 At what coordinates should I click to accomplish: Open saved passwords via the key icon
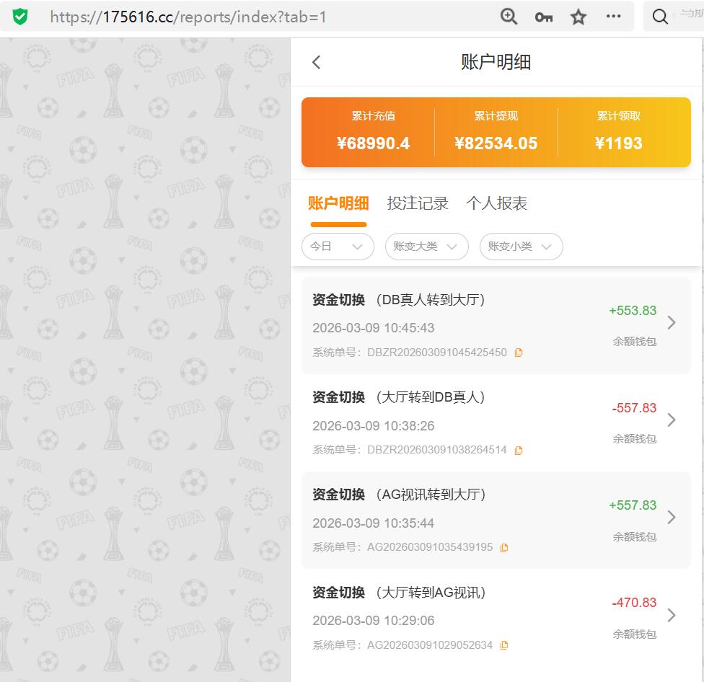(x=543, y=16)
